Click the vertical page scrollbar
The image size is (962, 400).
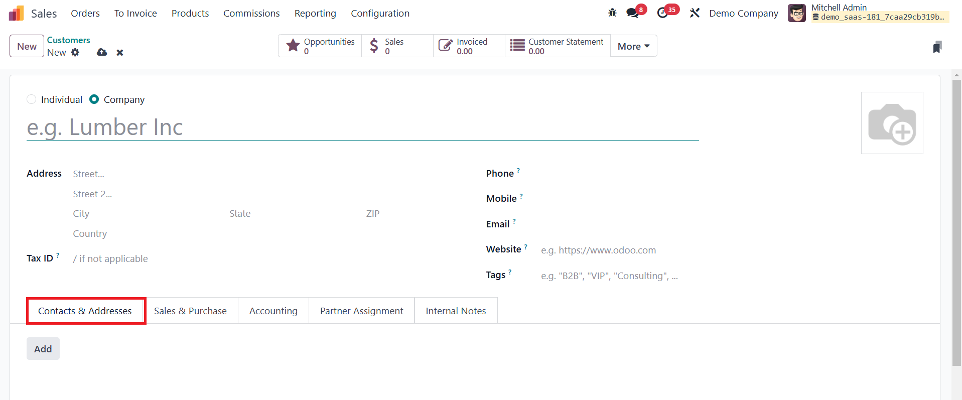tap(956, 222)
